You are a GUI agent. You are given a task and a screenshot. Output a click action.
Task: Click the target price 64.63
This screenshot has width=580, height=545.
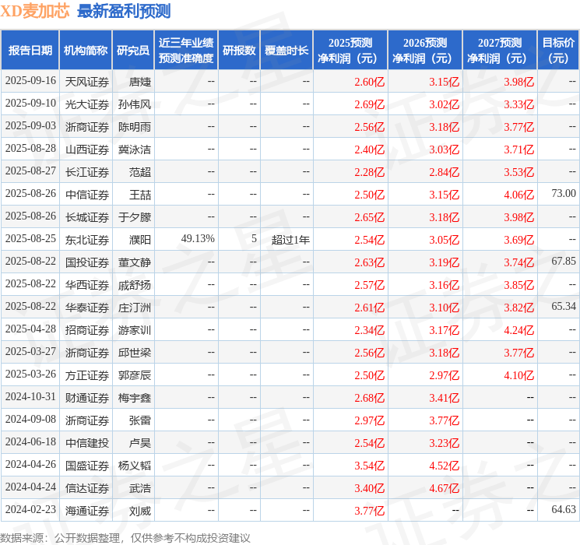point(564,509)
